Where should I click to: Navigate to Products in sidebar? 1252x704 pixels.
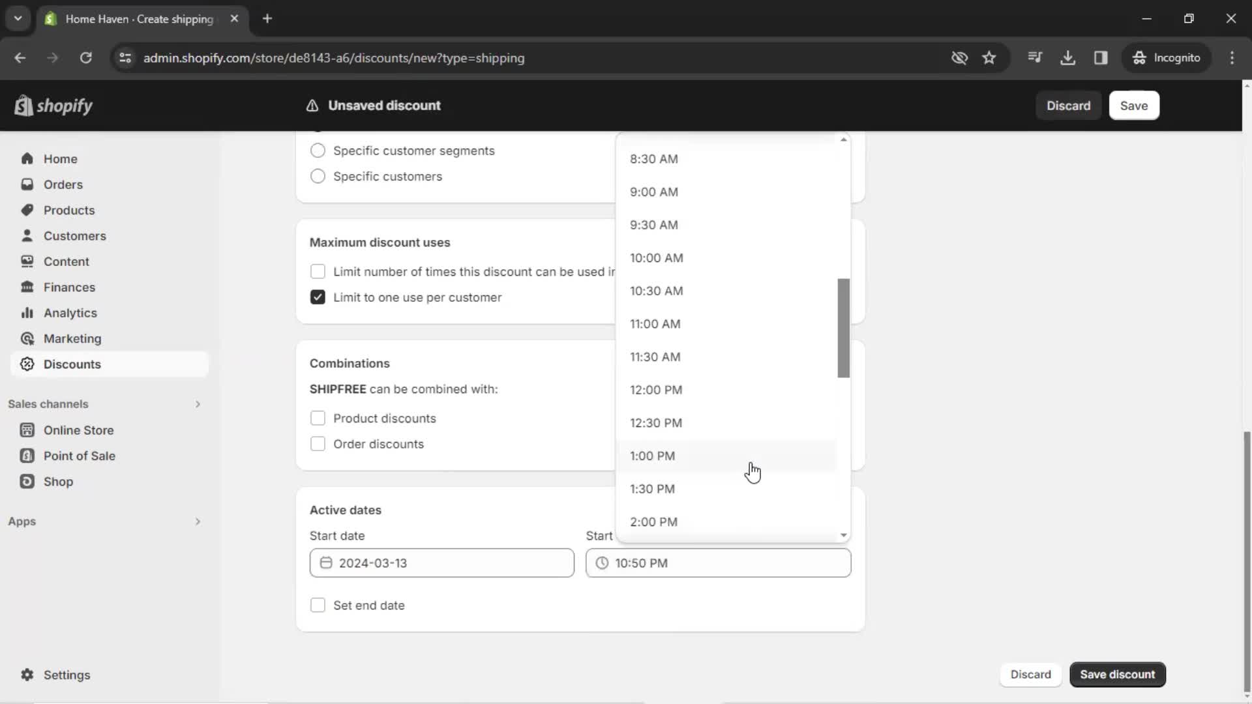tap(68, 210)
